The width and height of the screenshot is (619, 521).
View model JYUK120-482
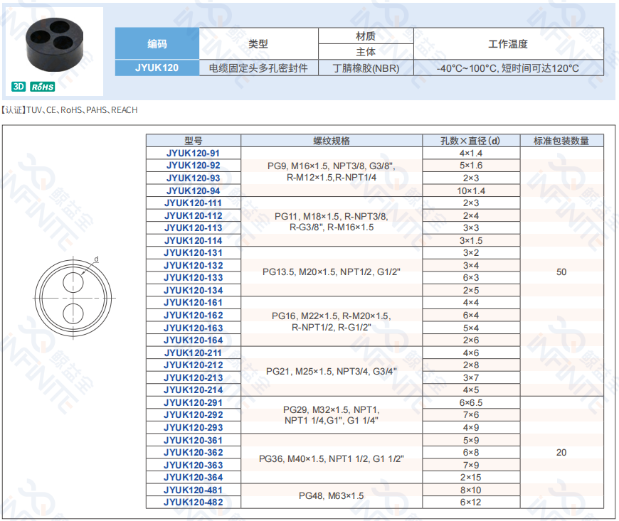pyautogui.click(x=193, y=502)
